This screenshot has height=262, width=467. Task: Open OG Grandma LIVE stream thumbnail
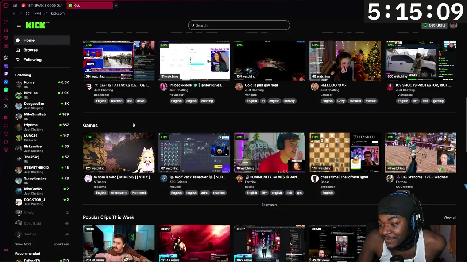[x=420, y=152]
